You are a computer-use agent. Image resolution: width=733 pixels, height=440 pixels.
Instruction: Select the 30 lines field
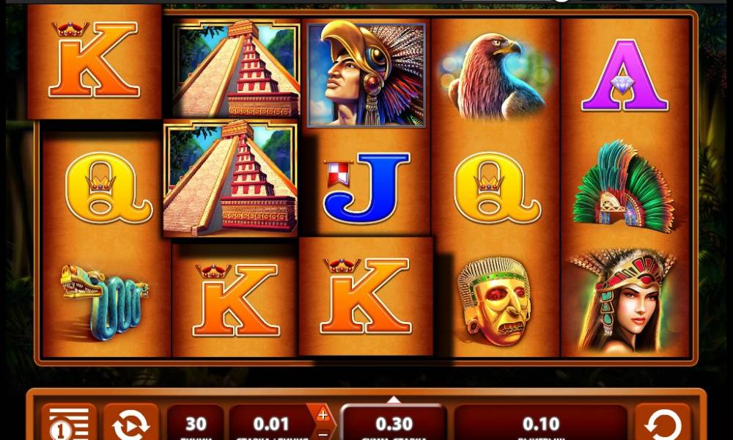[x=196, y=423]
